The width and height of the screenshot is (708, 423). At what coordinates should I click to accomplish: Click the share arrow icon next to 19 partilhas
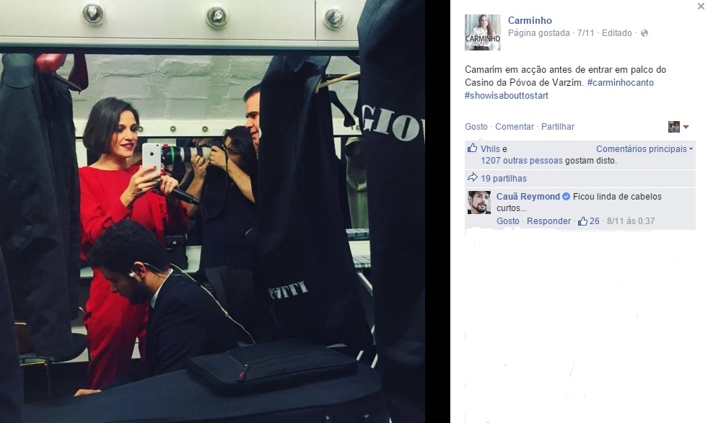[x=472, y=177]
